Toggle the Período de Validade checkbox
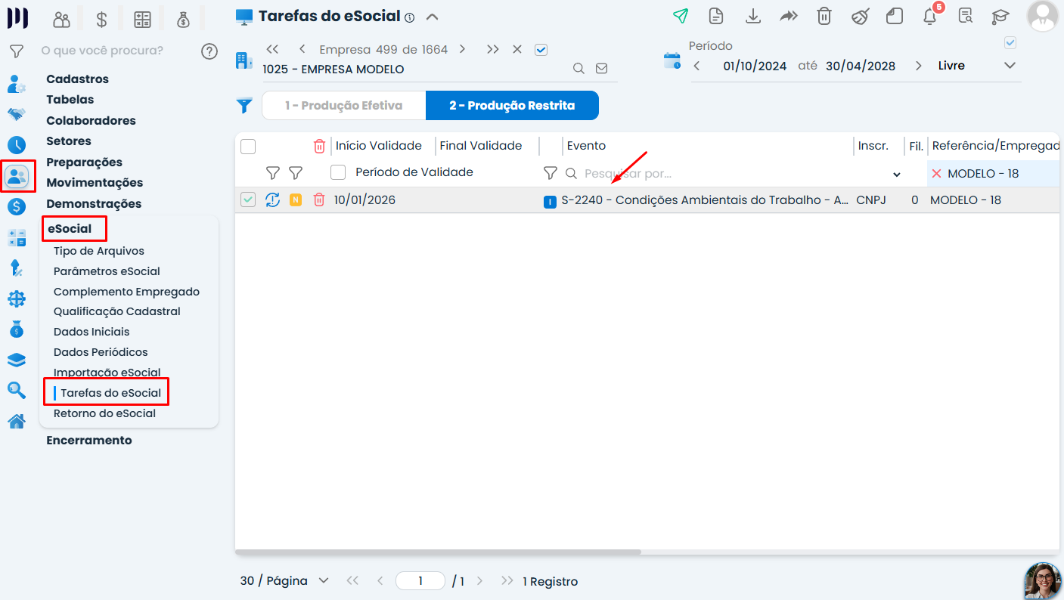This screenshot has height=600, width=1064. (x=339, y=172)
